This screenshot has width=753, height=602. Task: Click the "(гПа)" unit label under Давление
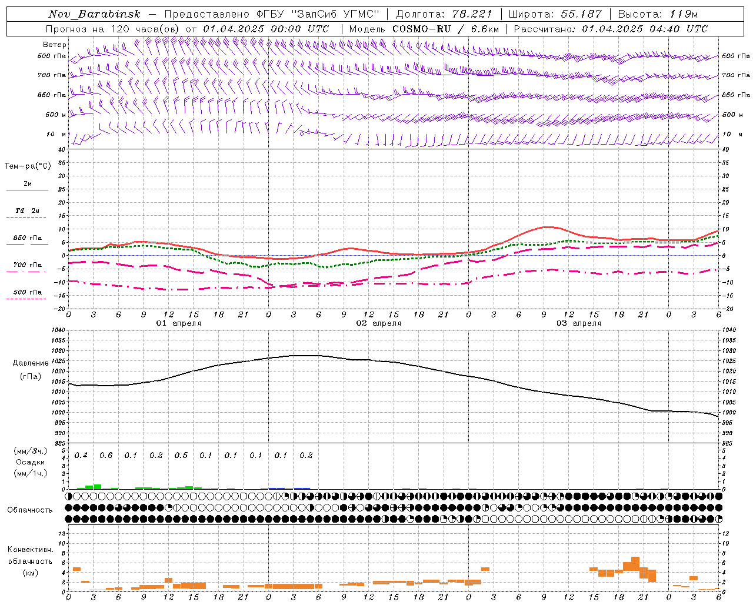pos(31,377)
